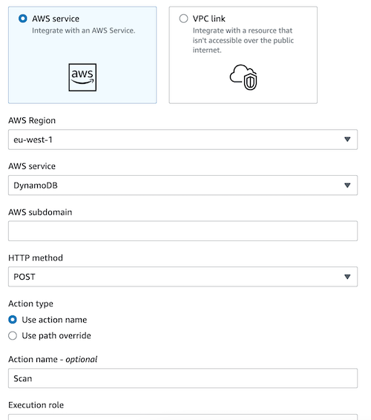Click the AWS service card title
This screenshot has width=371, height=420.
coord(56,19)
